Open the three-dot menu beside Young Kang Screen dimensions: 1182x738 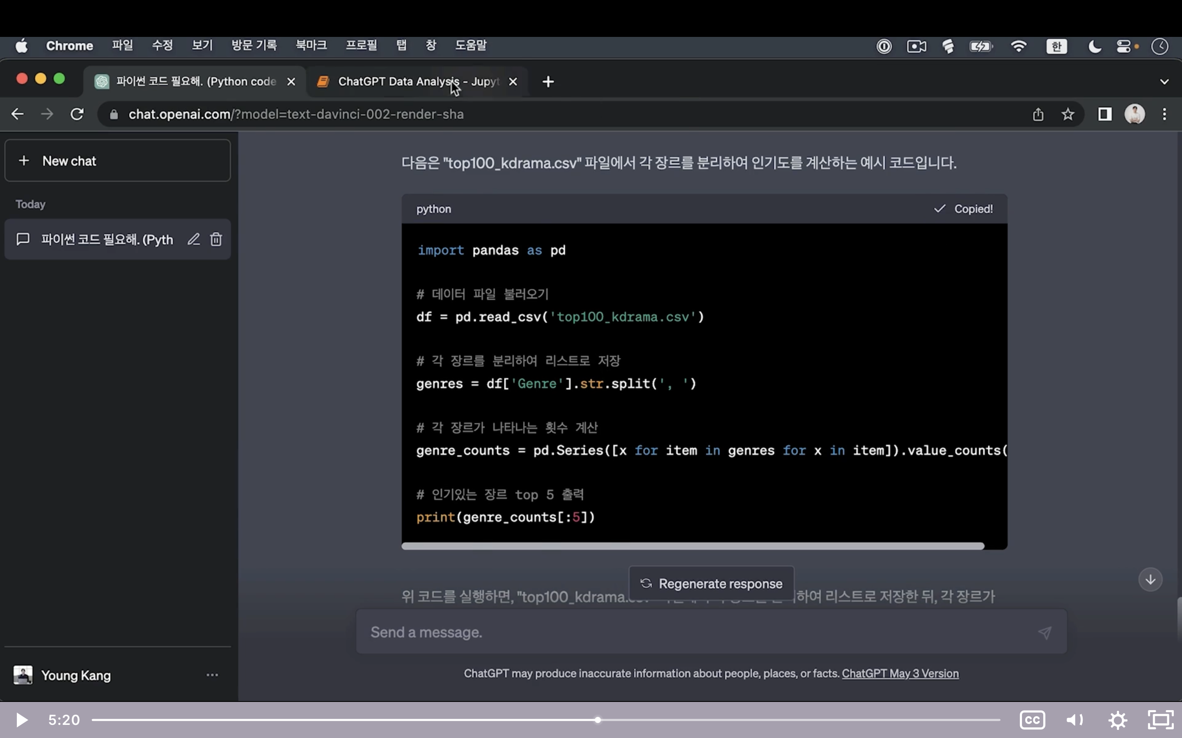click(212, 675)
